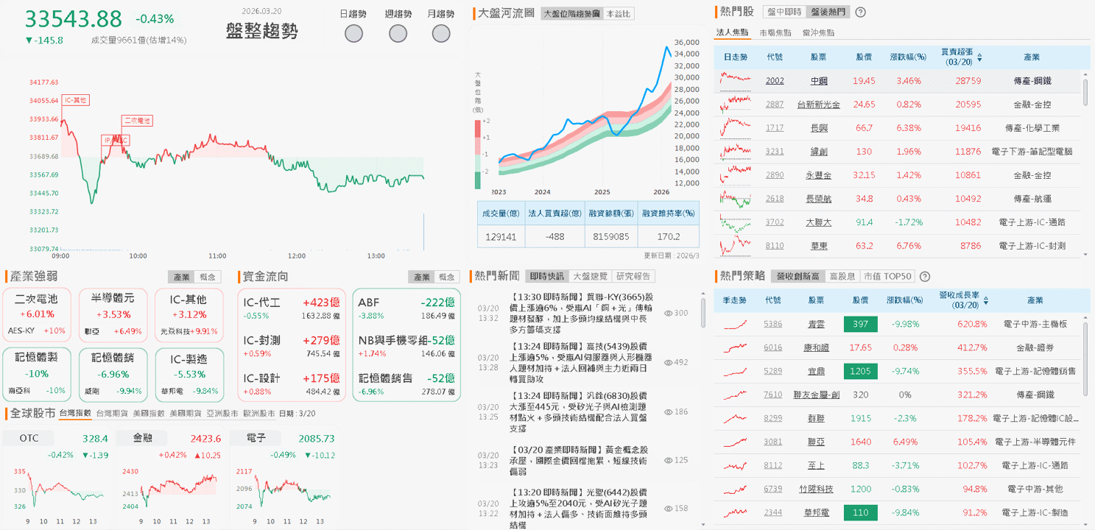
Task: Switch to 當沖焦點 tab
Action: (818, 32)
